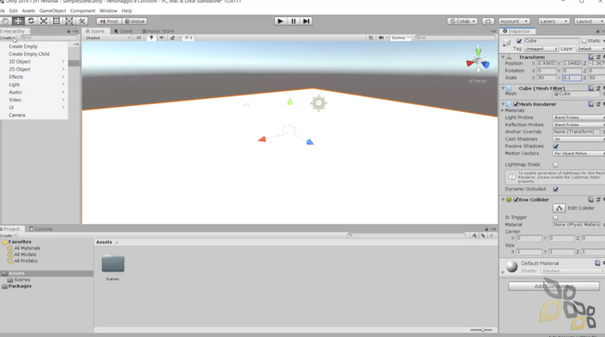Open the Shaded draw mode dropdown
Image resolution: width=605 pixels, height=337 pixels.
[108, 38]
